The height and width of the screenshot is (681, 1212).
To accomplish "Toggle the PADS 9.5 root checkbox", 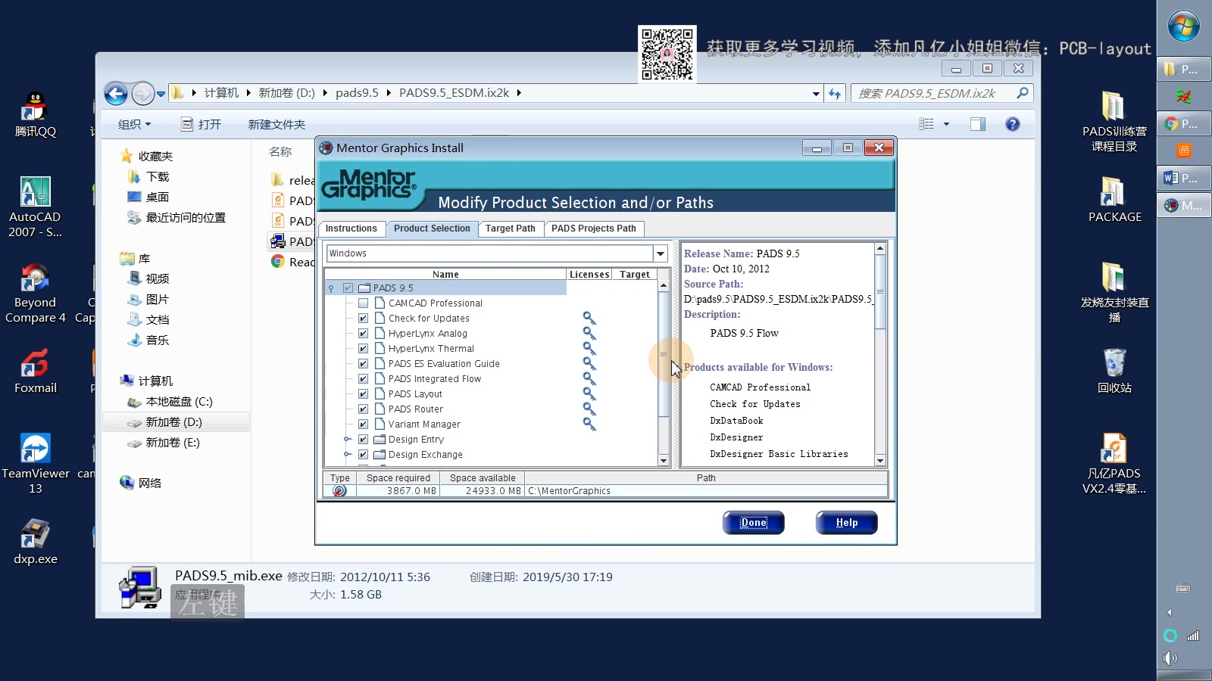I will (x=348, y=288).
